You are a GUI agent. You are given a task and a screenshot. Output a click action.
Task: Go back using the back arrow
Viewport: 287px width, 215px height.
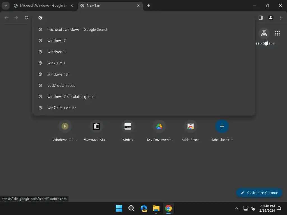(6, 18)
